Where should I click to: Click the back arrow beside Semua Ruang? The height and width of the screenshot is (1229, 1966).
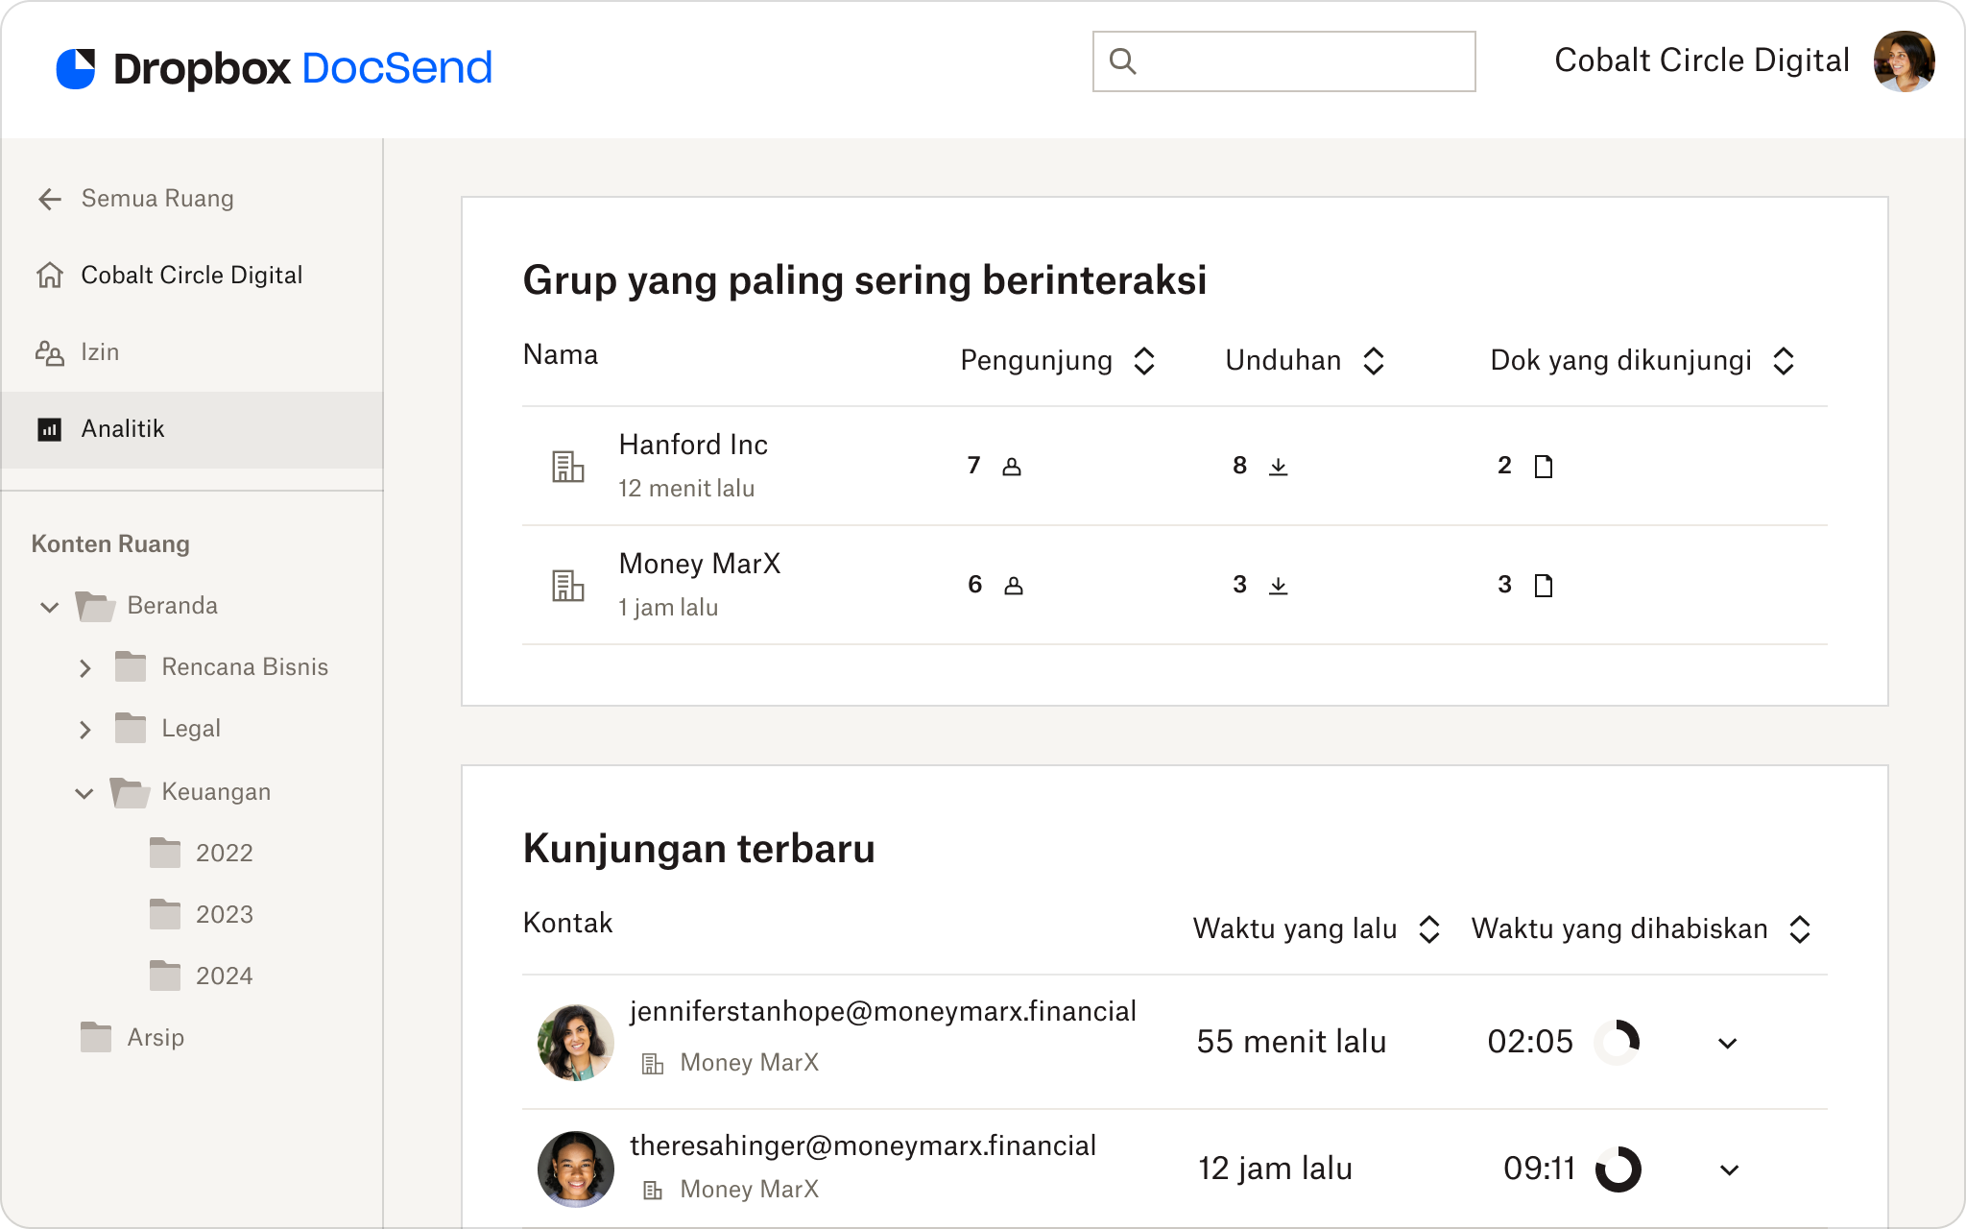pyautogui.click(x=50, y=199)
